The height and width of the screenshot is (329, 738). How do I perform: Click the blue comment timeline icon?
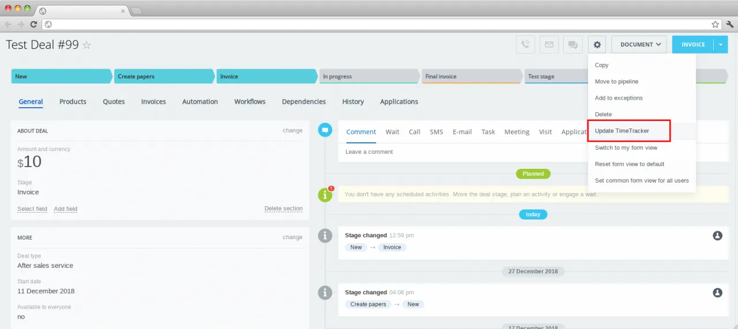[x=325, y=130]
